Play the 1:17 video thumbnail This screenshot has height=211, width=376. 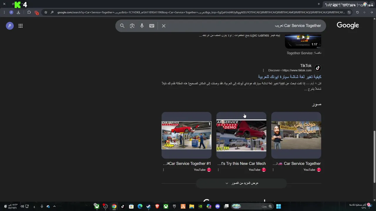point(303,41)
